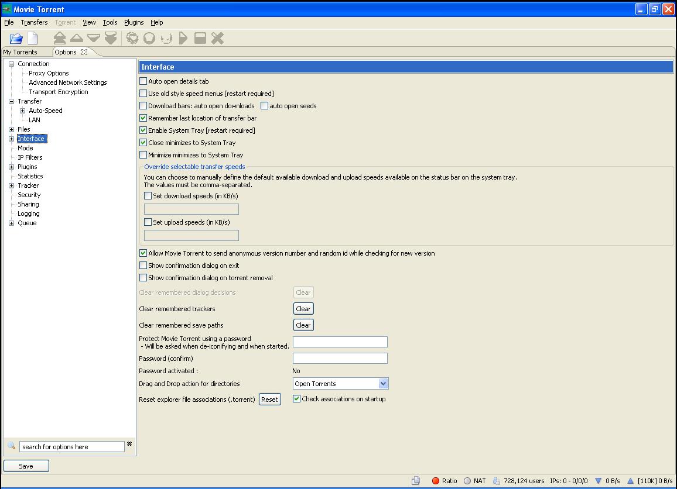
Task: Click the move to top toolbar icon
Action: [60, 39]
